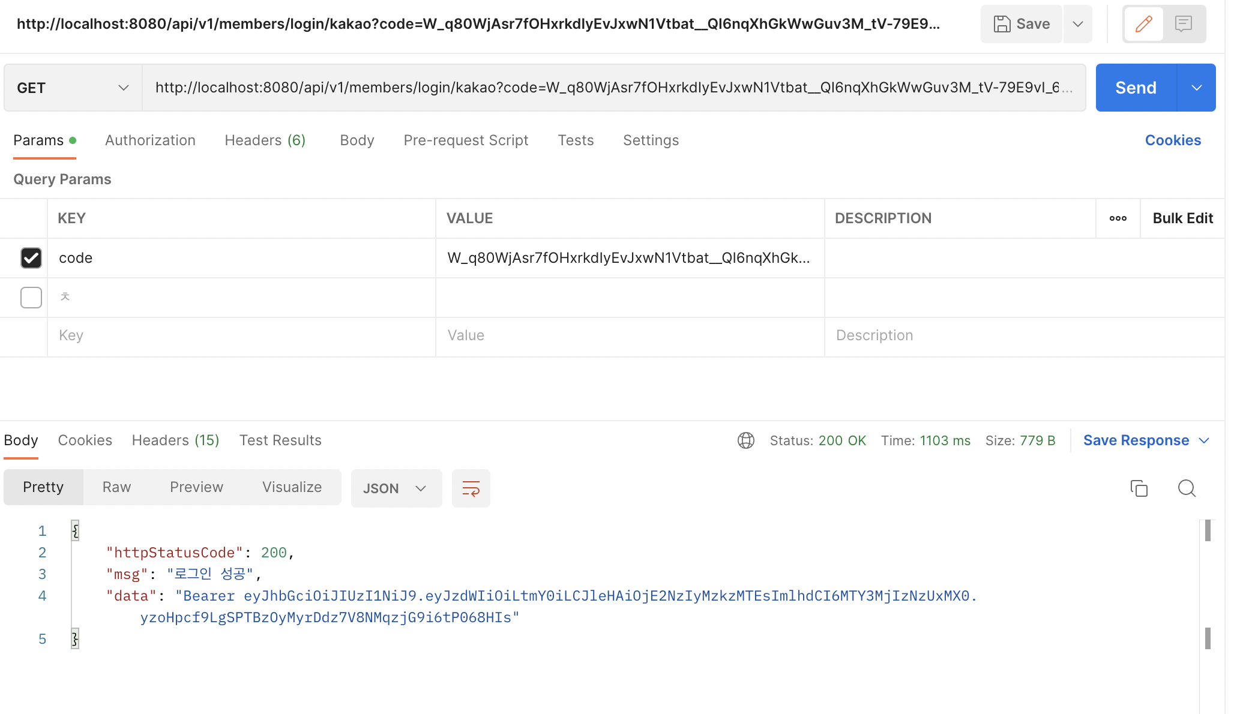1234x714 pixels.
Task: Open the JSON format dropdown
Action: point(396,488)
